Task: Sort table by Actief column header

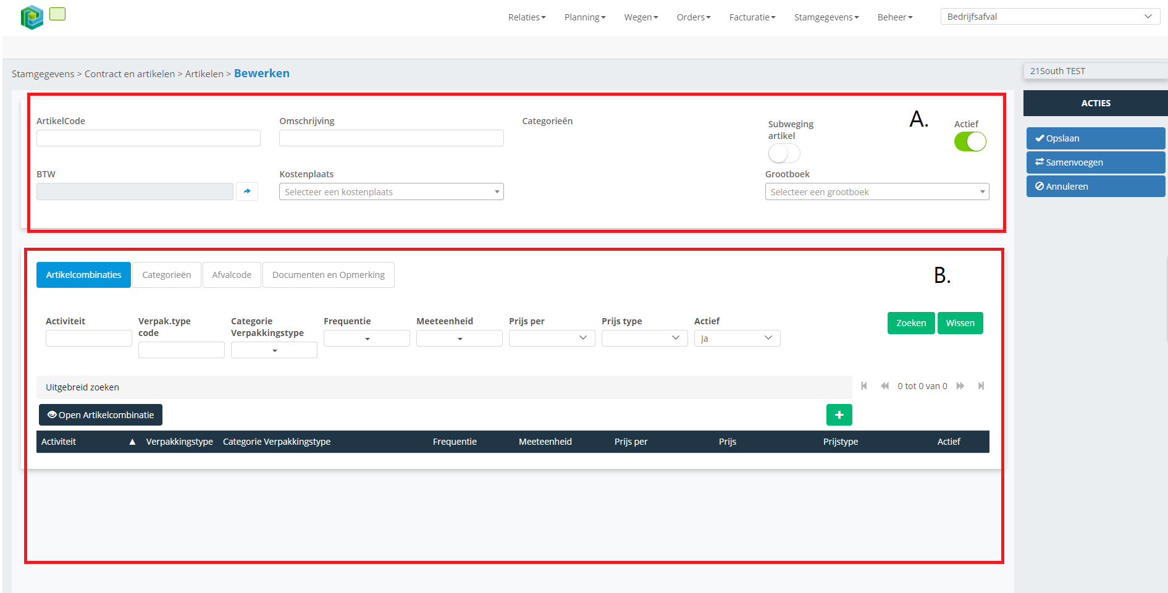Action: pos(949,442)
